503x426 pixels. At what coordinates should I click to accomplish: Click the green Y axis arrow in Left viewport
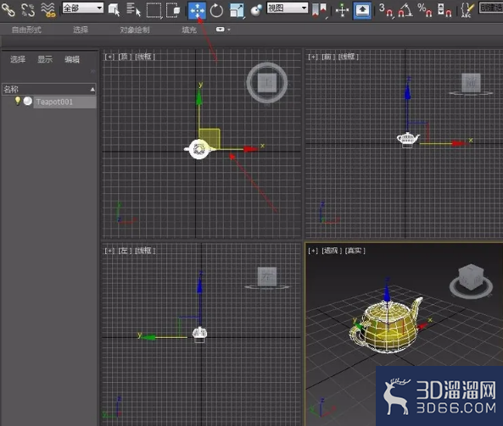click(148, 337)
